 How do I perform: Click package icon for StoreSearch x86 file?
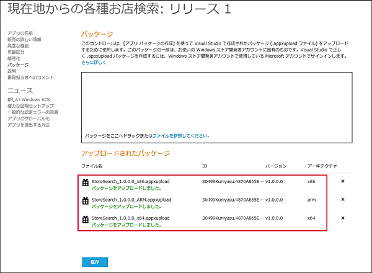[x=86, y=182]
